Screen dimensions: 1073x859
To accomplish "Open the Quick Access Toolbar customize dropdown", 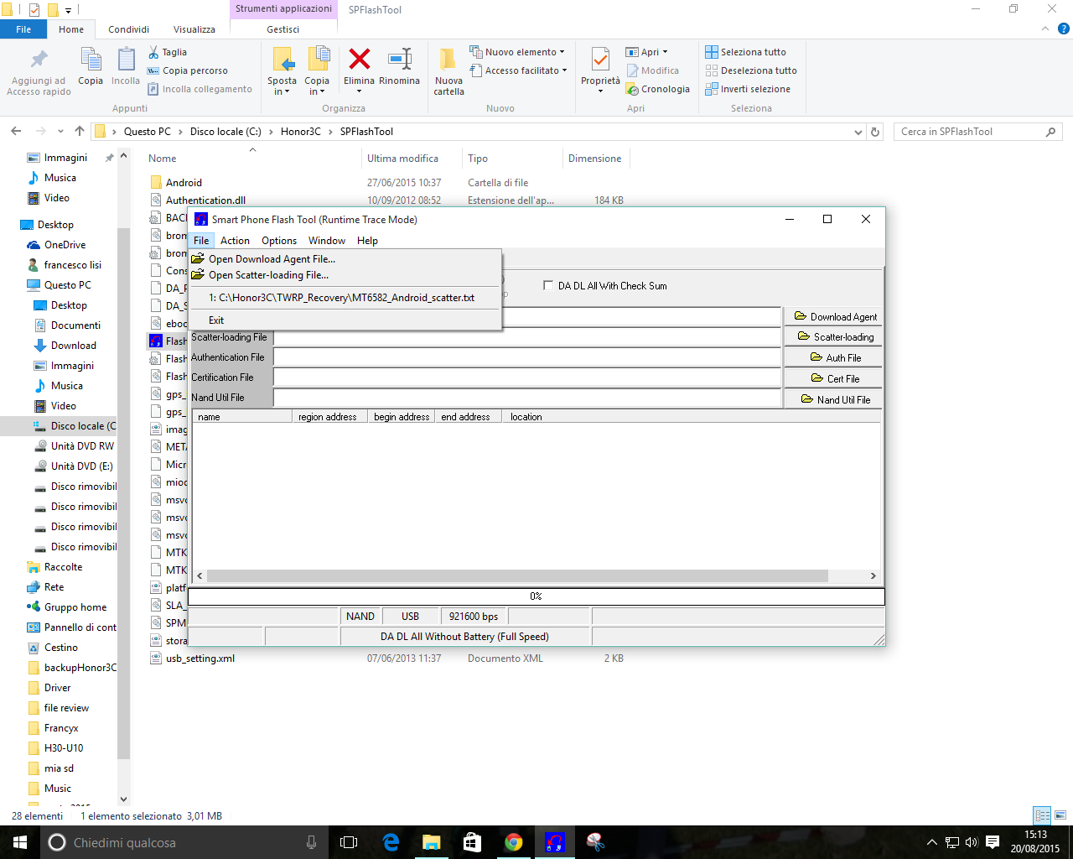I will [69, 10].
